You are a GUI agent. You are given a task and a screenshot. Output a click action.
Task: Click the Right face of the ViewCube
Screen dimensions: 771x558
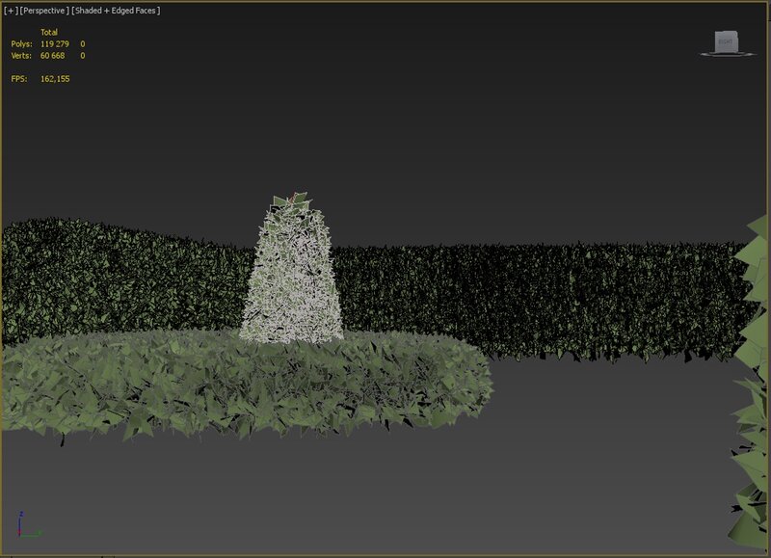725,40
